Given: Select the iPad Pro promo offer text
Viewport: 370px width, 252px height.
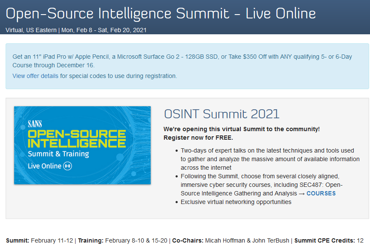Looking at the screenshot, I should [182, 61].
